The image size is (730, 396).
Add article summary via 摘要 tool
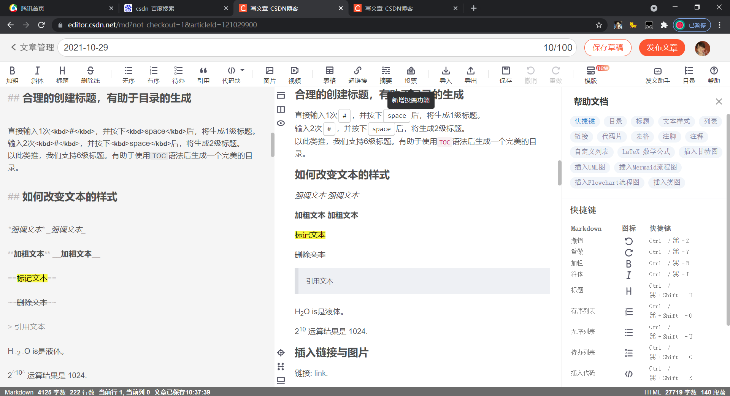[386, 74]
